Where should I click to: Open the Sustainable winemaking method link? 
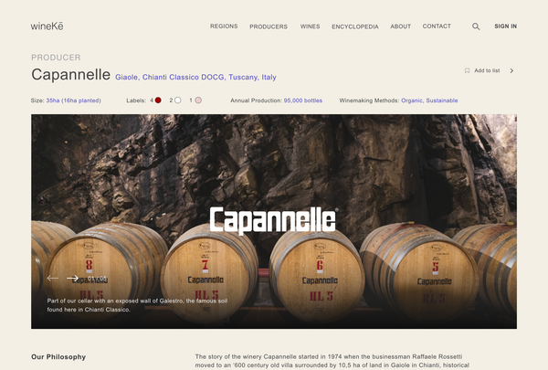tap(442, 100)
